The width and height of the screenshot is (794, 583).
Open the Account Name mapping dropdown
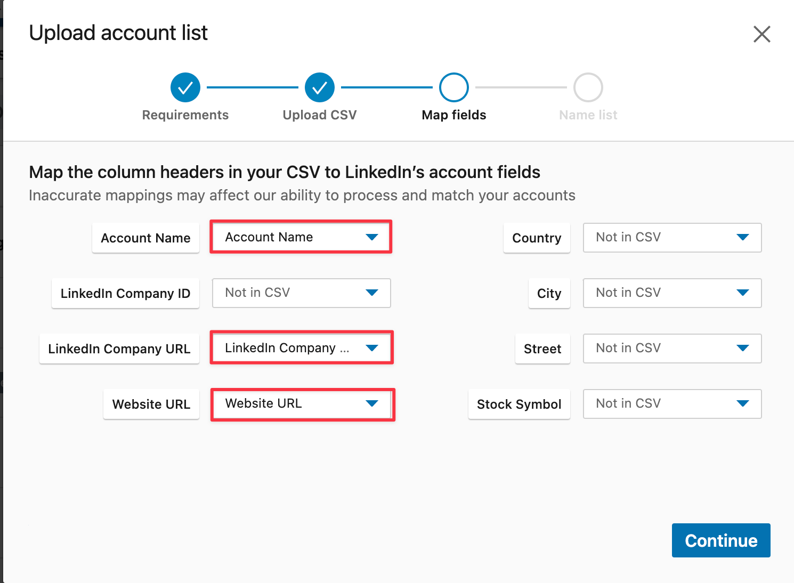(x=302, y=237)
